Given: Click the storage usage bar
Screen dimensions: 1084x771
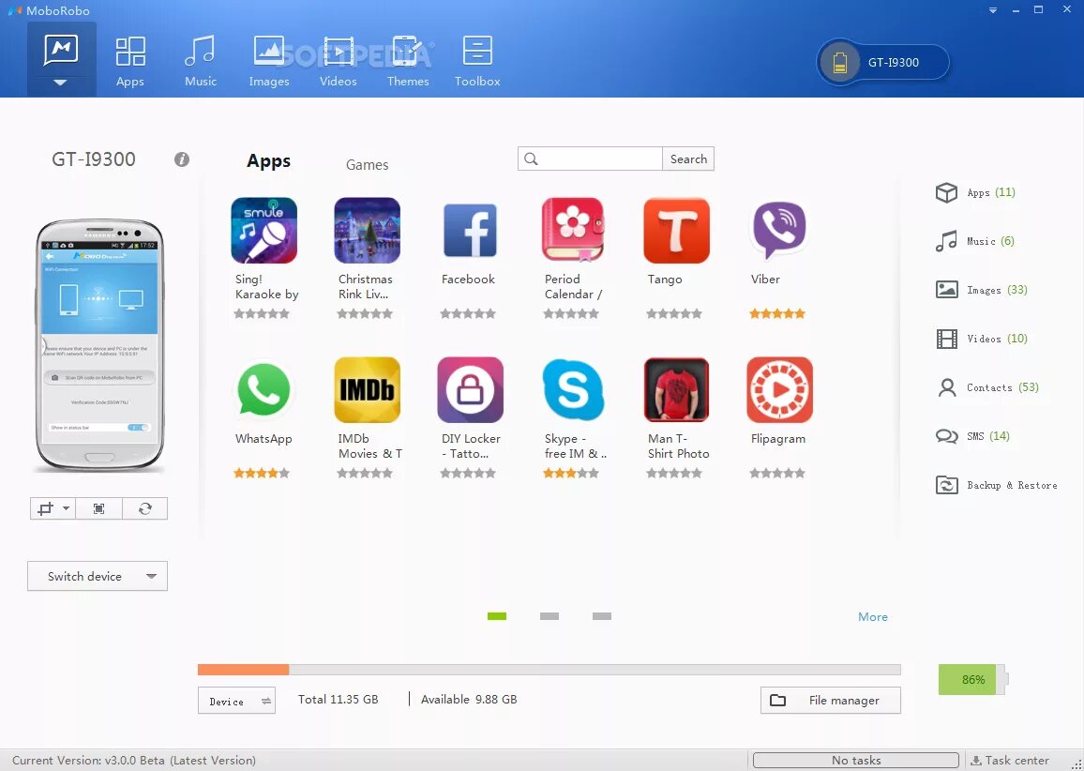Looking at the screenshot, I should 549,670.
